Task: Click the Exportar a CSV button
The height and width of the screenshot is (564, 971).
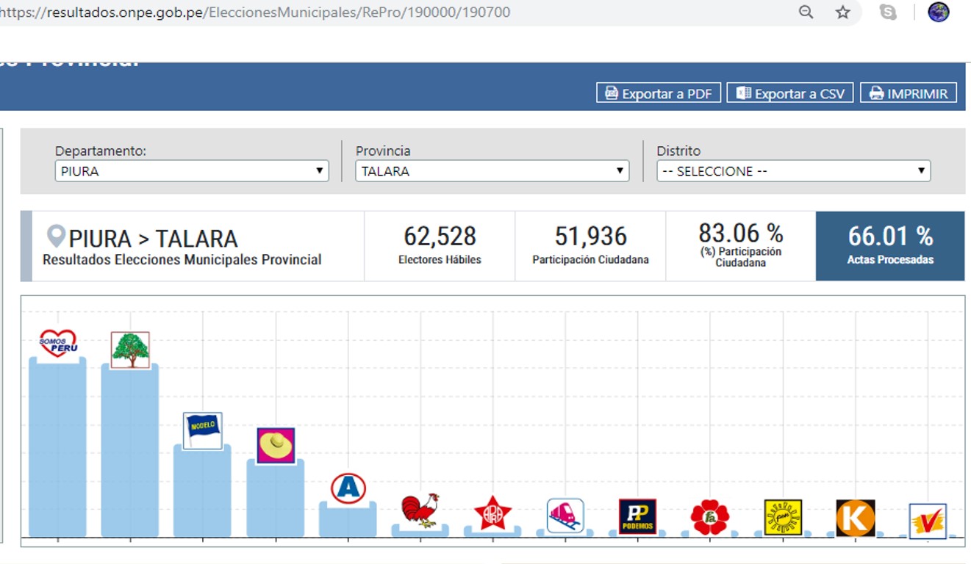Action: [x=790, y=93]
